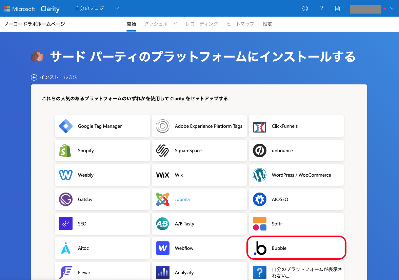
Task: Click the Adobe Experience Platform Tags icon
Action: [163, 126]
